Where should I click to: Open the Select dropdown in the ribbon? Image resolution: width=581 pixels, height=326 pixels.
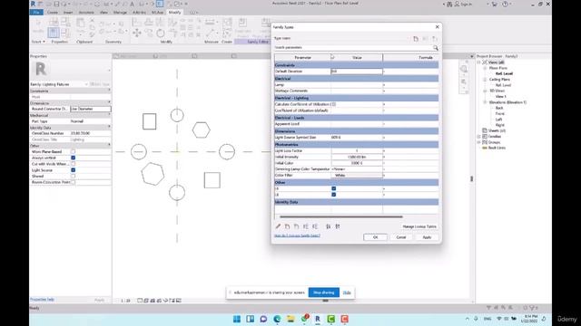pyautogui.click(x=38, y=42)
